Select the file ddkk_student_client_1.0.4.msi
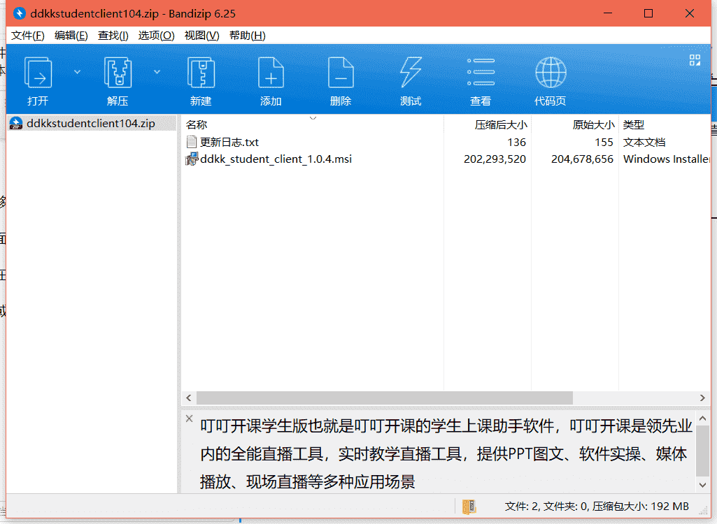This screenshot has height=524, width=717. click(x=276, y=159)
